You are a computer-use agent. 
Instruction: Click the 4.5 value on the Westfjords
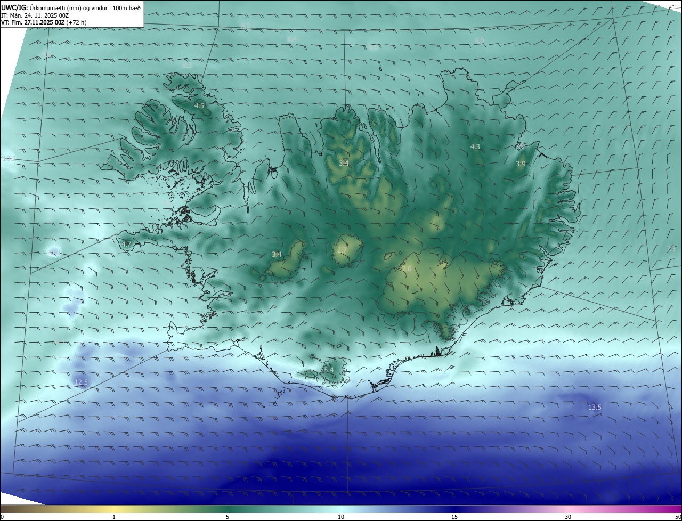click(199, 106)
